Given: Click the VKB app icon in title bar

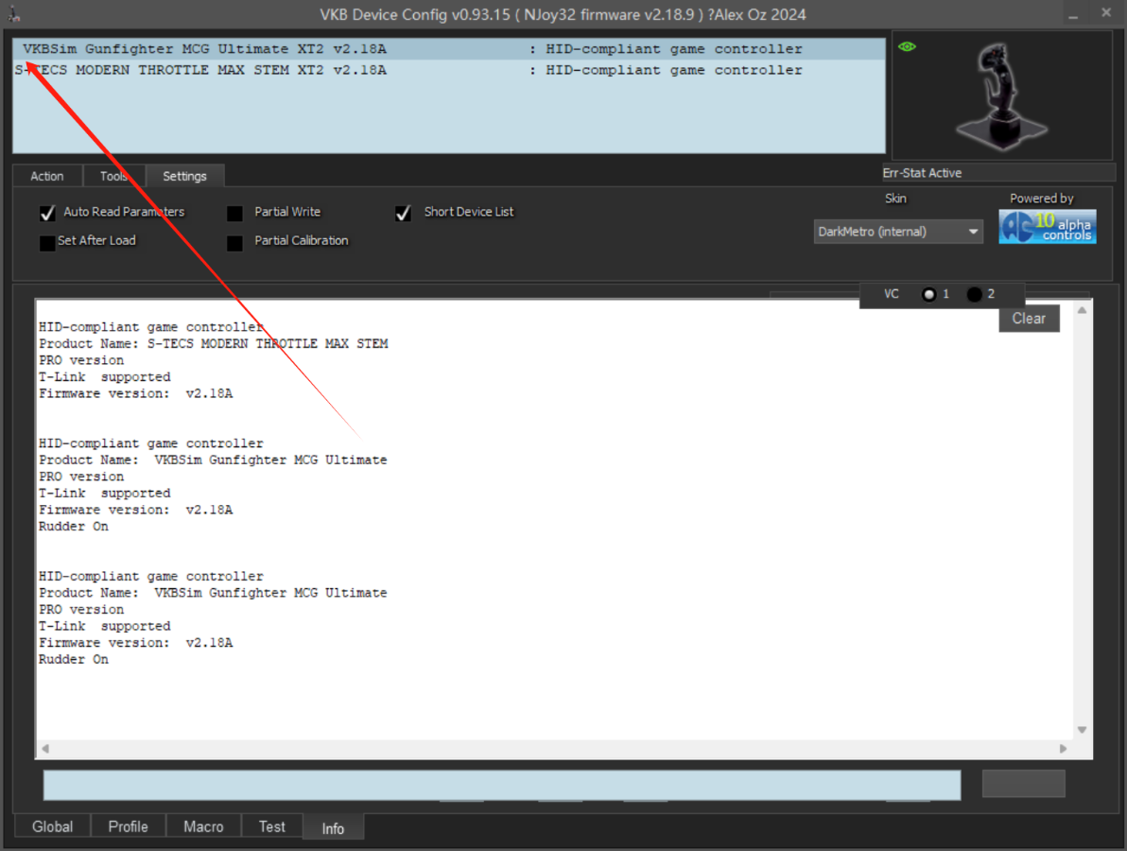Looking at the screenshot, I should [x=13, y=13].
